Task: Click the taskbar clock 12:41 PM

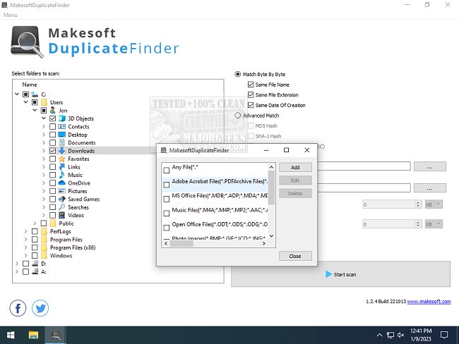Action: click(x=421, y=331)
